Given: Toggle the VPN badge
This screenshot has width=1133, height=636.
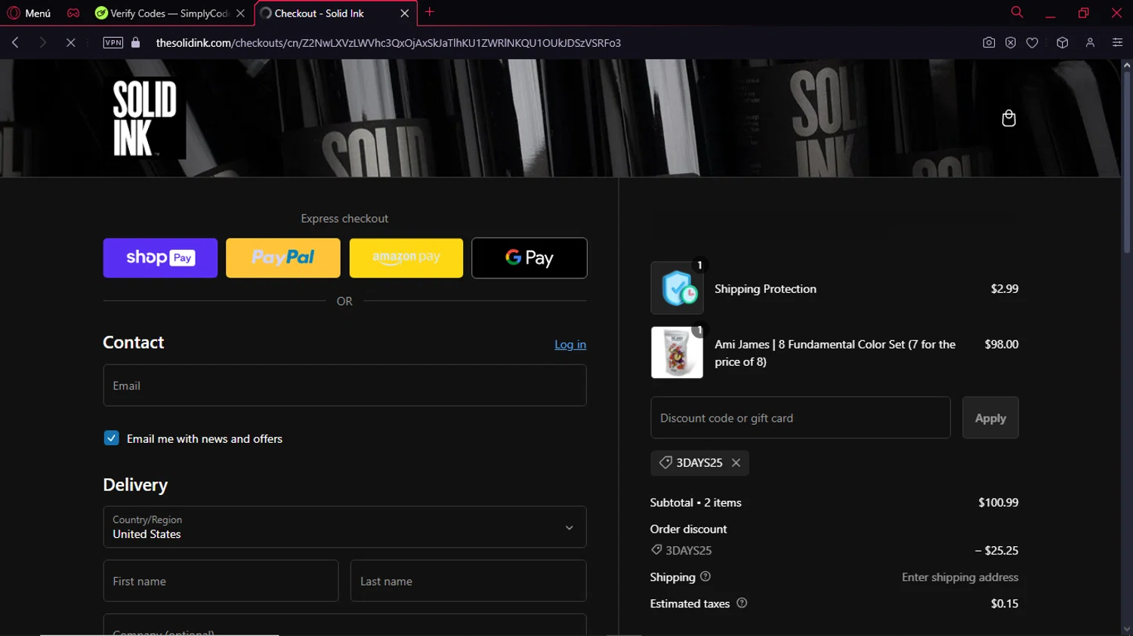Looking at the screenshot, I should click(113, 43).
